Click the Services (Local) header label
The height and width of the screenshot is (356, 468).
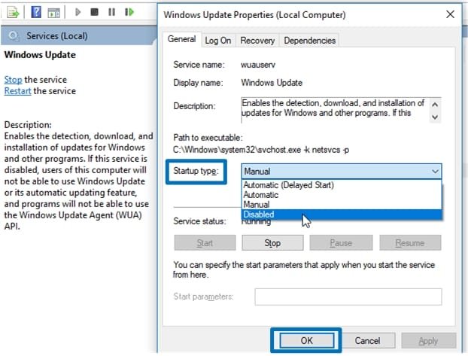tap(57, 36)
